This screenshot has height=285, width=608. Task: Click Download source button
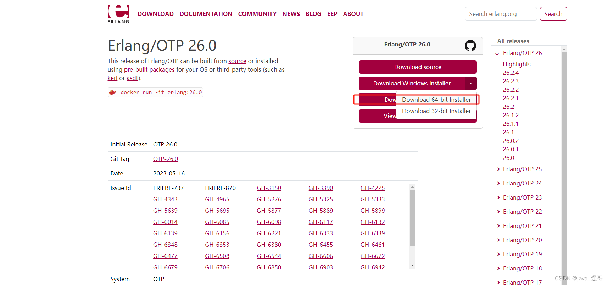418,67
